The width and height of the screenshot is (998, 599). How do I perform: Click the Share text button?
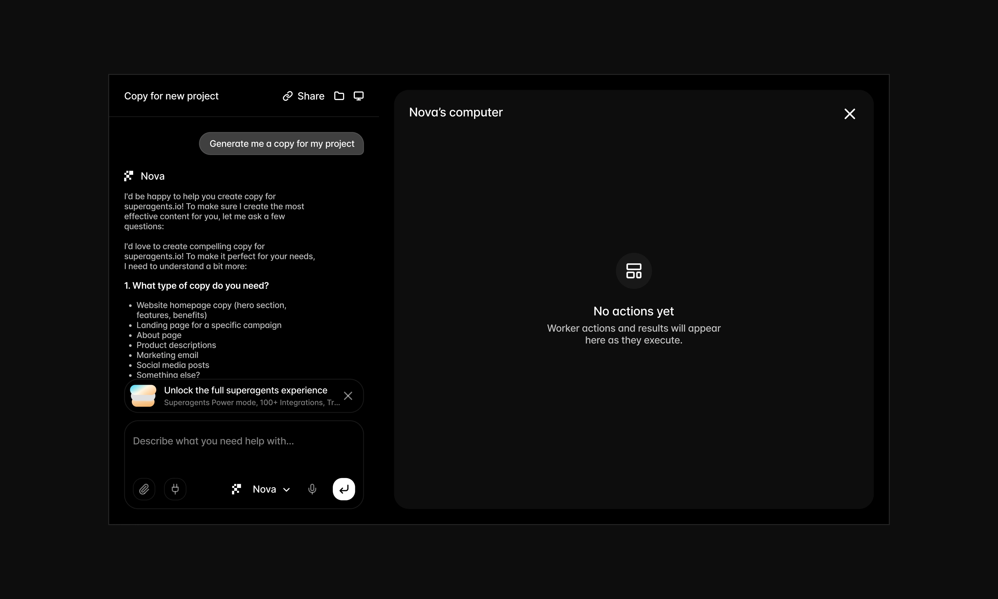click(x=311, y=96)
